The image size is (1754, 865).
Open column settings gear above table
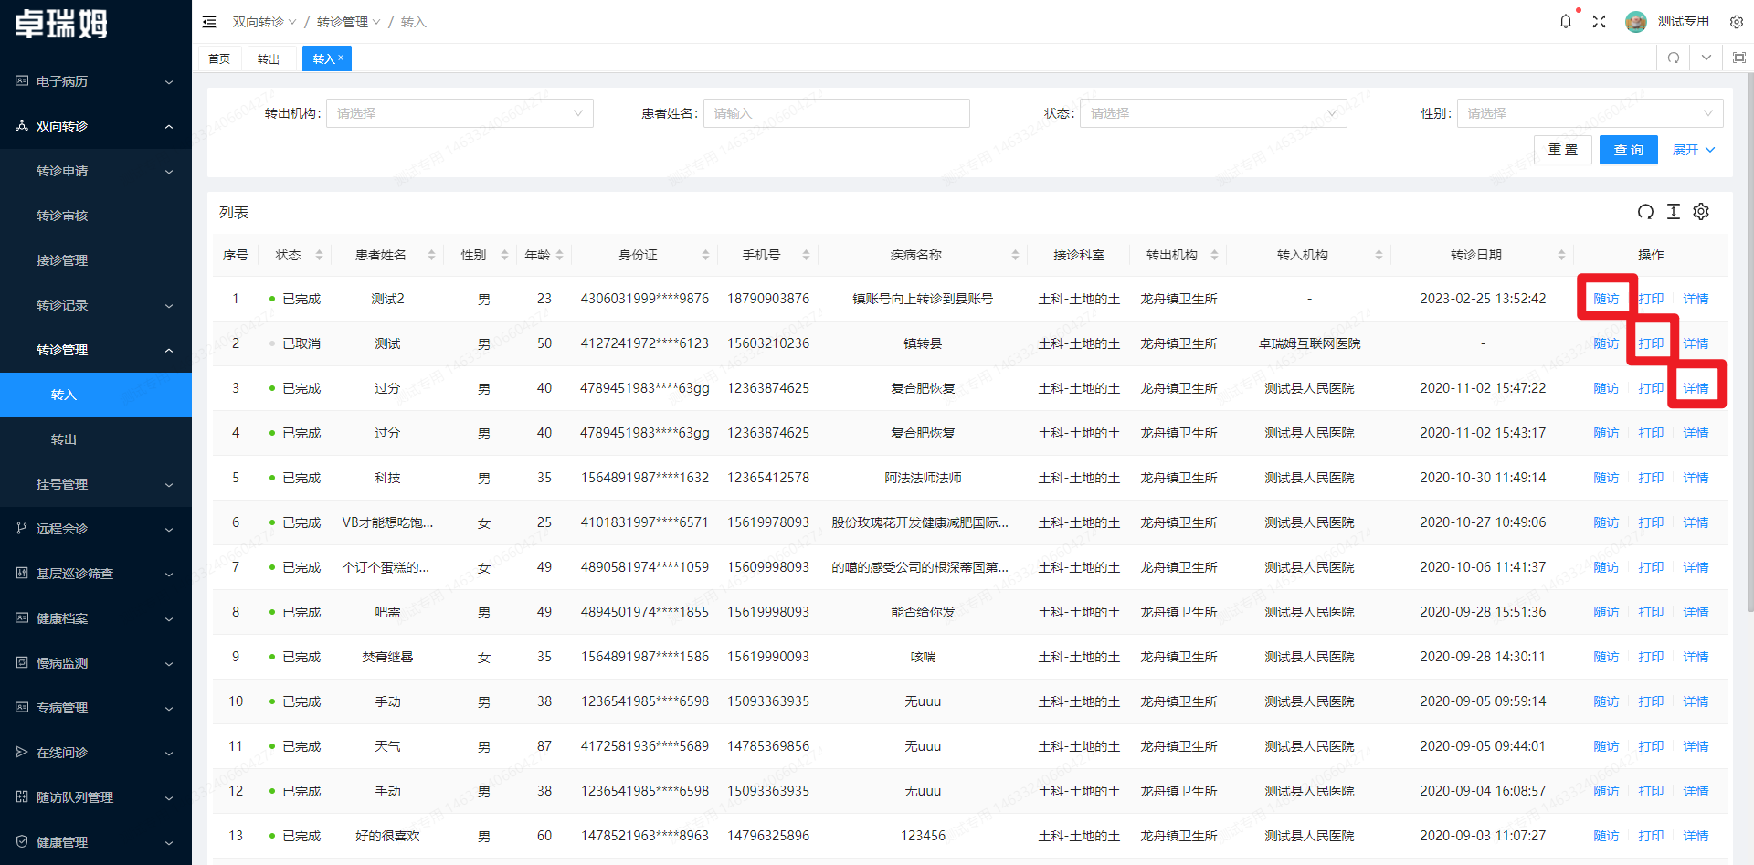[x=1700, y=212]
